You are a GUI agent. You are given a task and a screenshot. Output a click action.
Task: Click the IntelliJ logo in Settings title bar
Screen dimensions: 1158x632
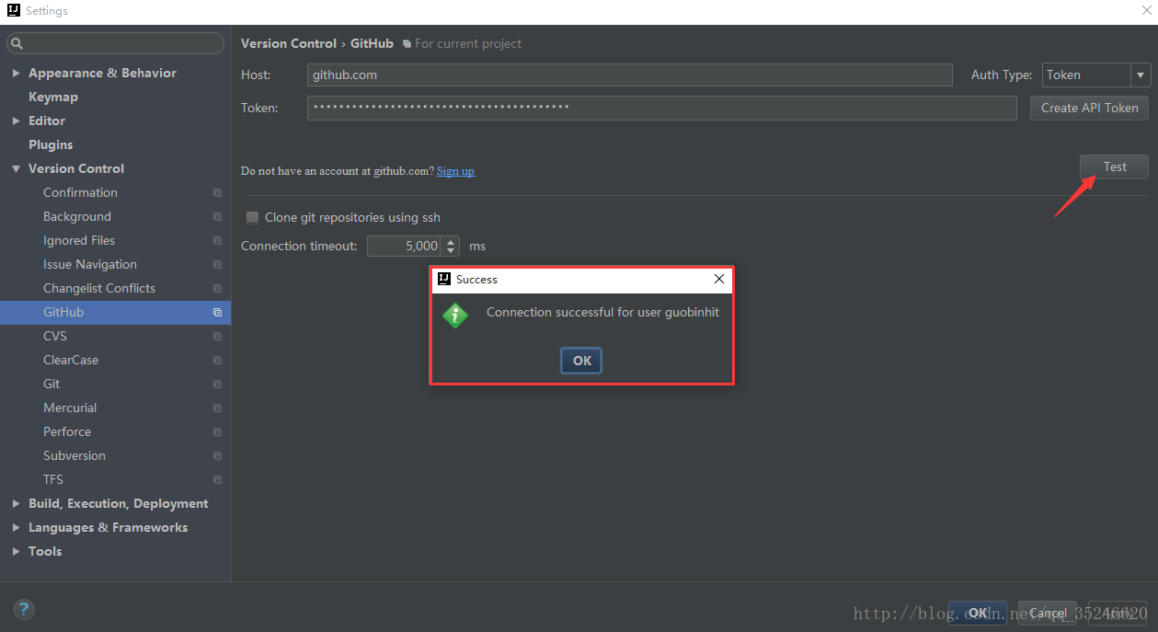14,11
